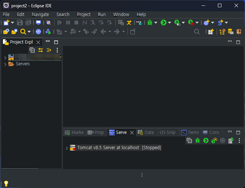Image resolution: width=245 pixels, height=188 pixels.
Task: Click the gray Access Commands search icon
Action: tap(197, 31)
